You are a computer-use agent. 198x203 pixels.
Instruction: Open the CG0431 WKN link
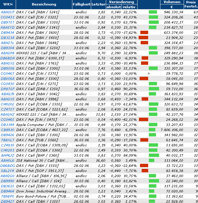7,17
